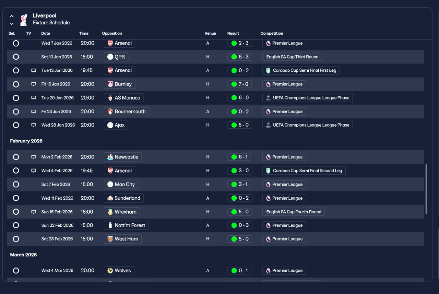The image size is (439, 294).
Task: Open Bournemouth opposition team button
Action: (127, 111)
